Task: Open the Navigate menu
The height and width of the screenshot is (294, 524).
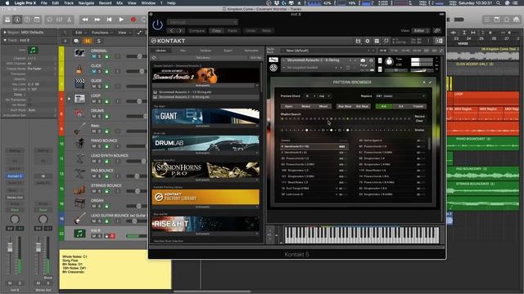Action: coord(86,3)
